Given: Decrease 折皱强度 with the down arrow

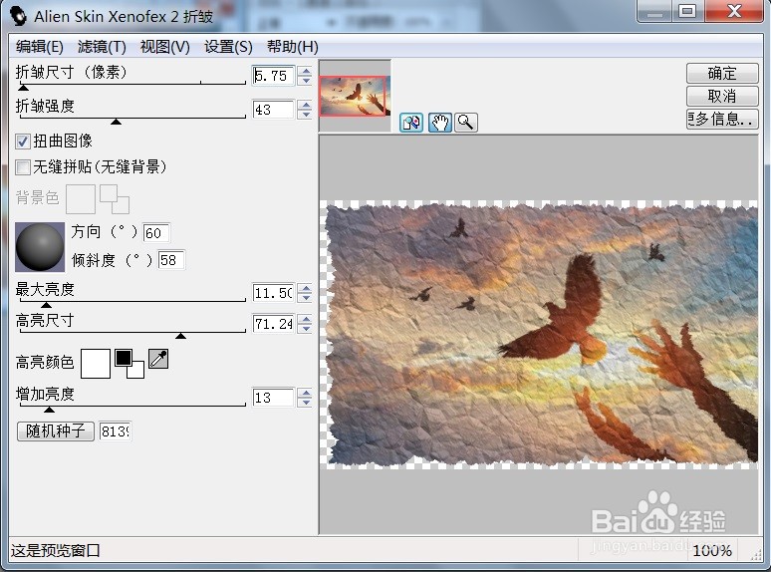Looking at the screenshot, I should pyautogui.click(x=306, y=115).
